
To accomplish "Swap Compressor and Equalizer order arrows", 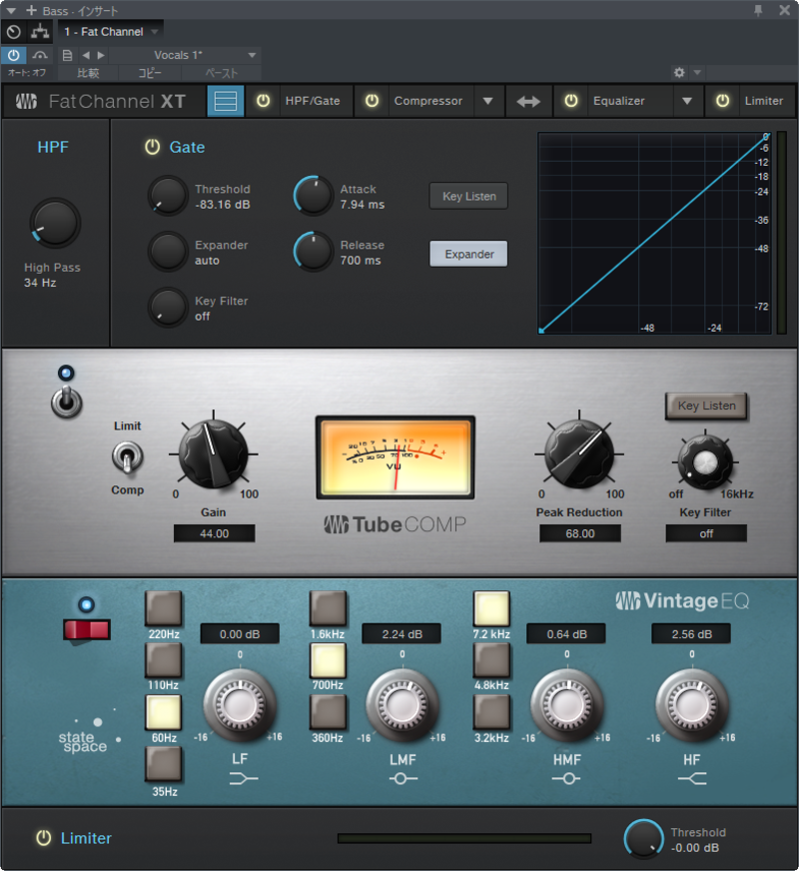I will (528, 101).
